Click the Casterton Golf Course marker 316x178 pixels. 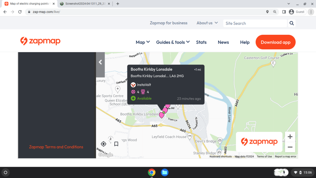pyautogui.click(x=273, y=64)
